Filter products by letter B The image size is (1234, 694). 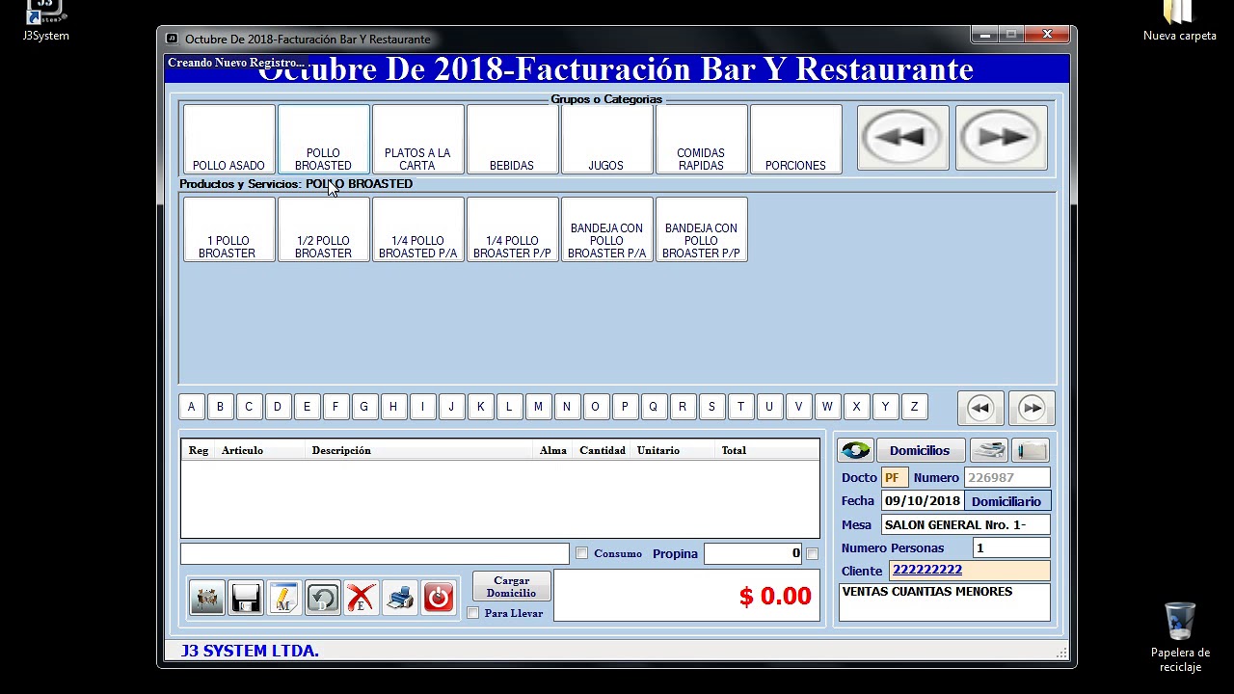pos(220,407)
